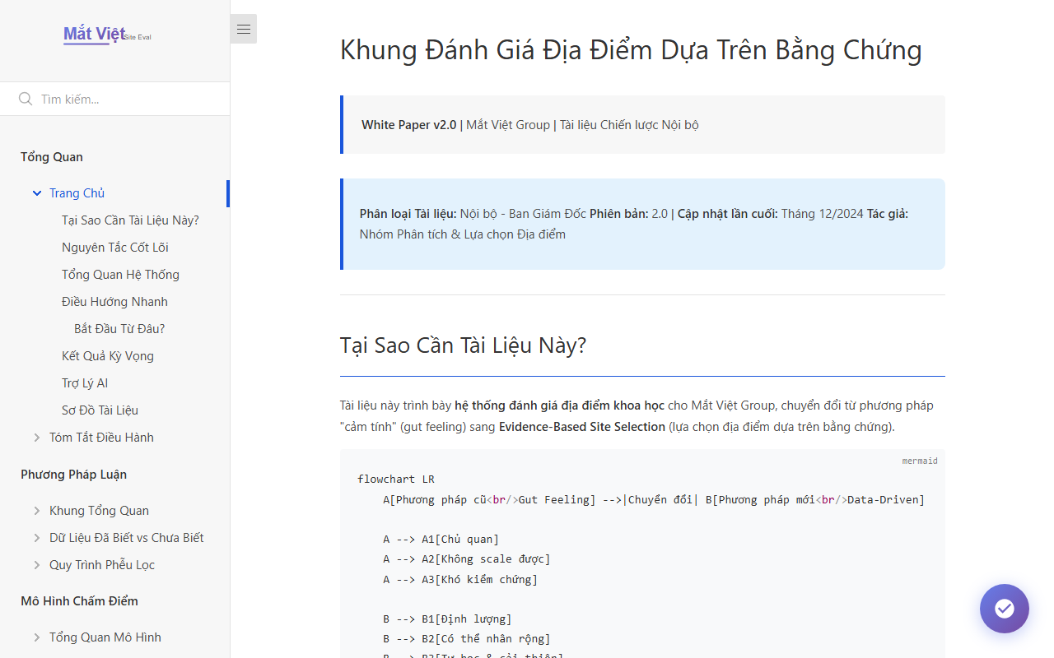Click the mermaid code block label

[x=920, y=461]
